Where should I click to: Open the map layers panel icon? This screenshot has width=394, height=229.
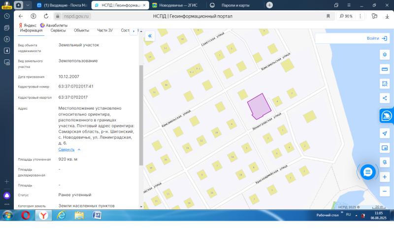(385, 54)
